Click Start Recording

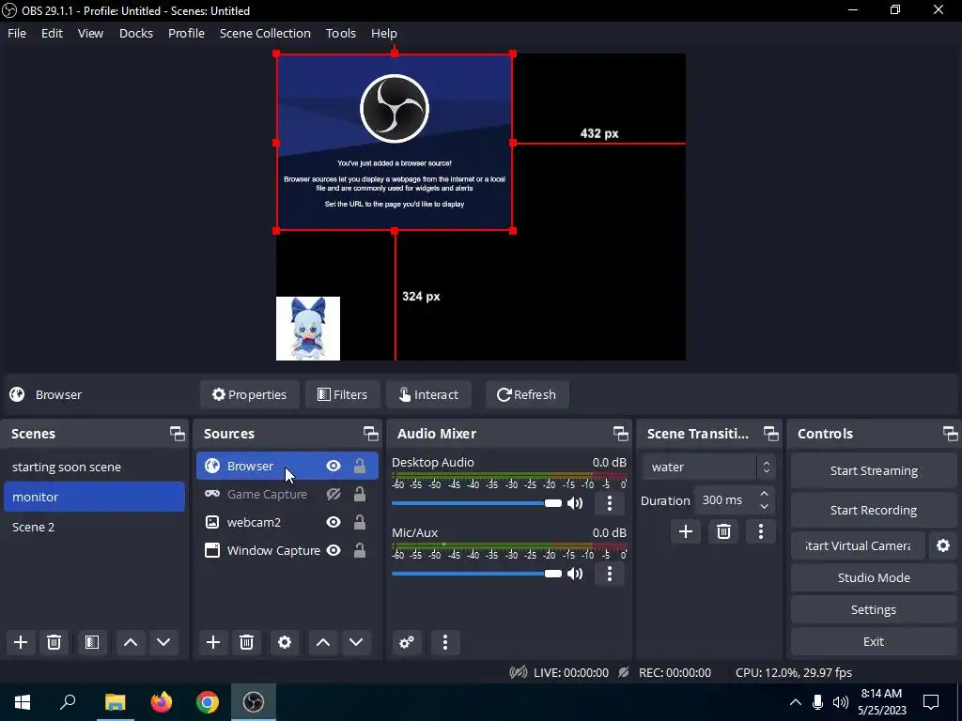(874, 510)
